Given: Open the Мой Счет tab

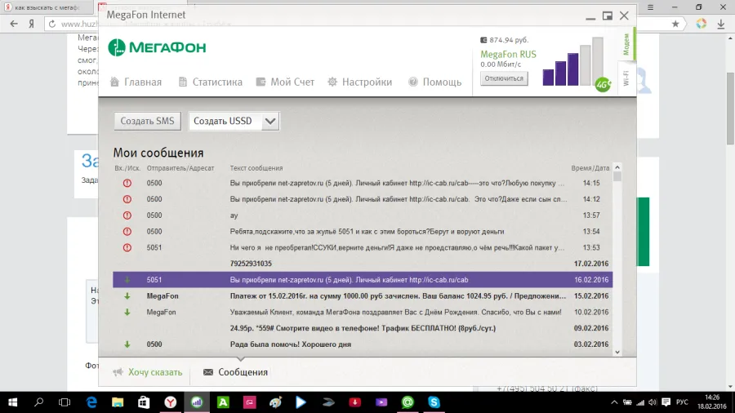Looking at the screenshot, I should click(285, 82).
